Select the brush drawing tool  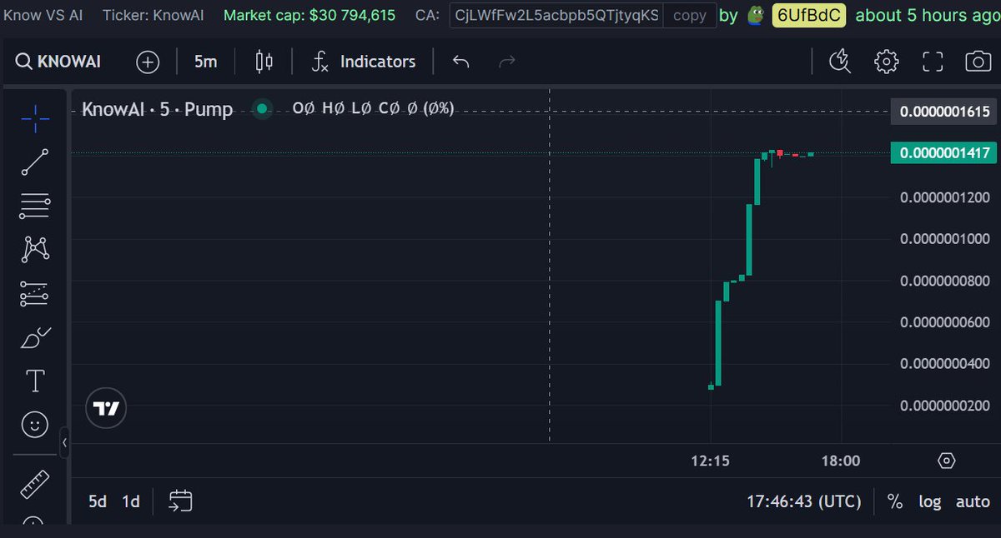35,337
